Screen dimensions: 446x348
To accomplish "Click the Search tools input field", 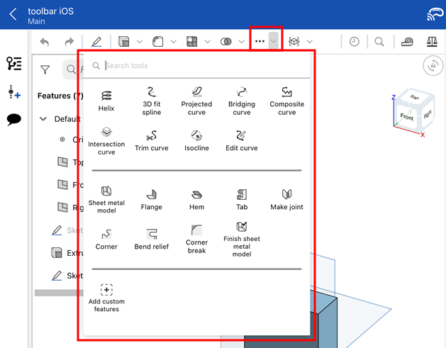I will pos(202,66).
